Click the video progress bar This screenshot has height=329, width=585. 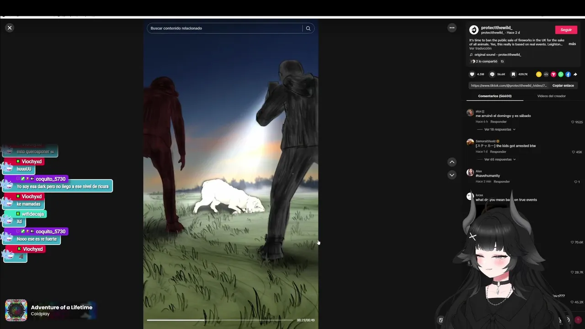click(220, 320)
